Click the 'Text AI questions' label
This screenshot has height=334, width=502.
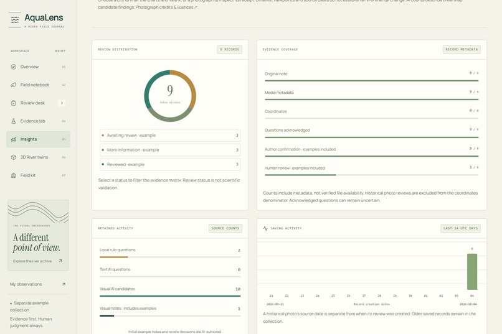click(115, 269)
